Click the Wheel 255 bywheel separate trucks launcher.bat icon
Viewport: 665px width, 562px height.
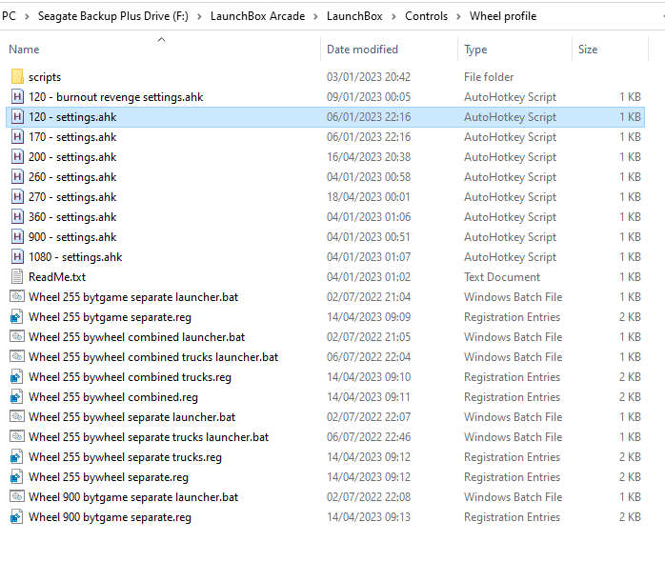17,436
